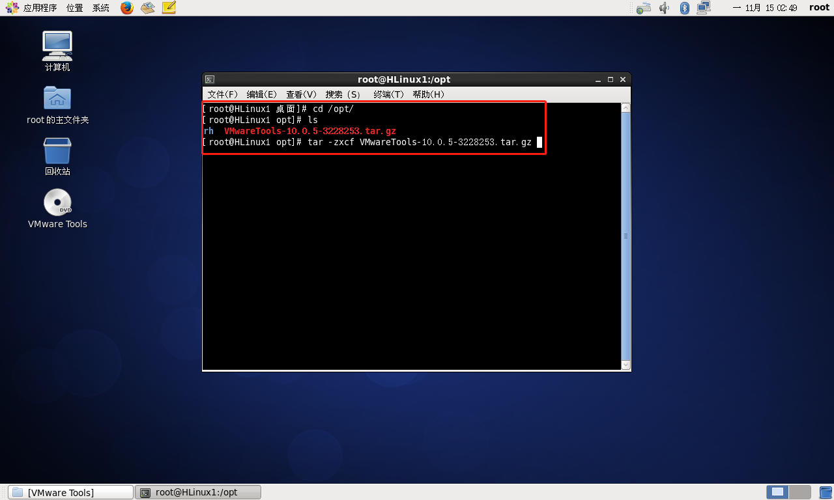
Task: Click the "rh" directory name in ls output
Action: 208,131
